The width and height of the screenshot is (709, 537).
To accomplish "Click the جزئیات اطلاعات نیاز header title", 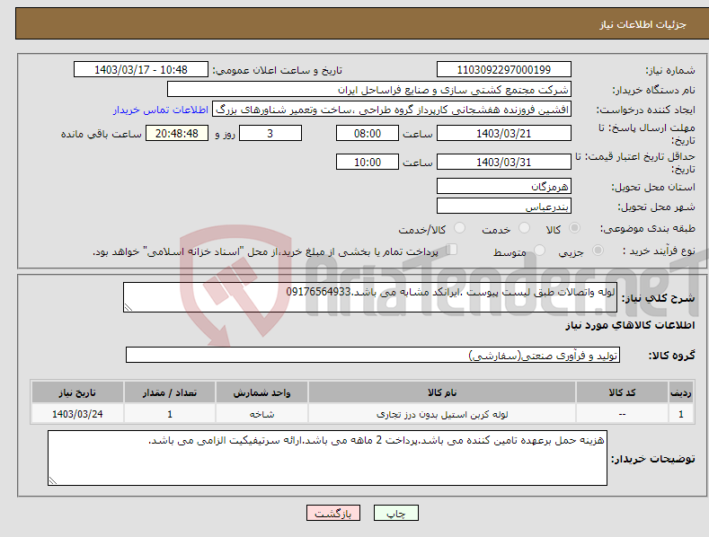I will [x=643, y=24].
